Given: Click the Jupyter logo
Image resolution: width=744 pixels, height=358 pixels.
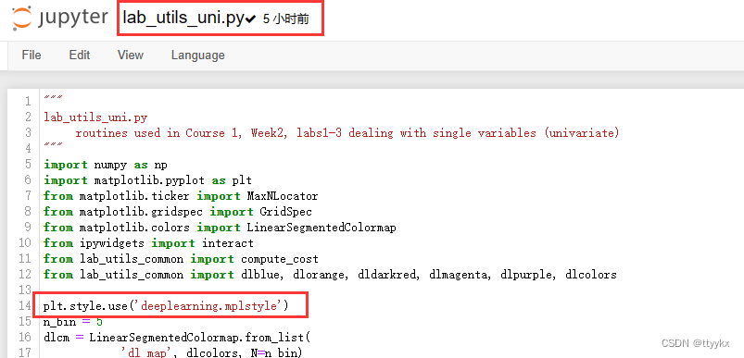Looking at the screenshot, I should pos(60,18).
